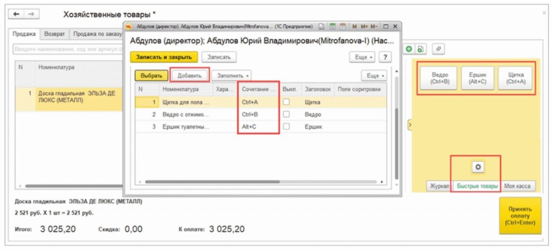Open the calendar icon in dialog titlebar

click(x=343, y=26)
